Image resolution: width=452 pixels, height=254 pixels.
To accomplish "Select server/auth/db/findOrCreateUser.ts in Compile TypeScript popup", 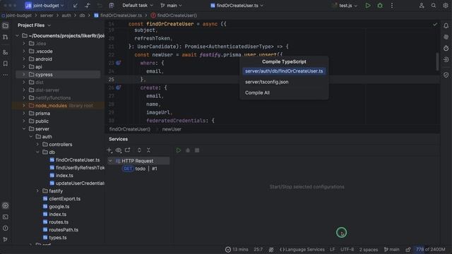I will pos(284,71).
